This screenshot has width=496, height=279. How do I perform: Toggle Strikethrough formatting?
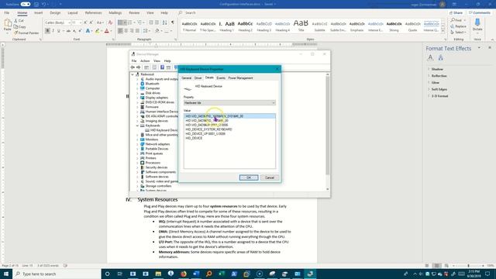coord(68,31)
